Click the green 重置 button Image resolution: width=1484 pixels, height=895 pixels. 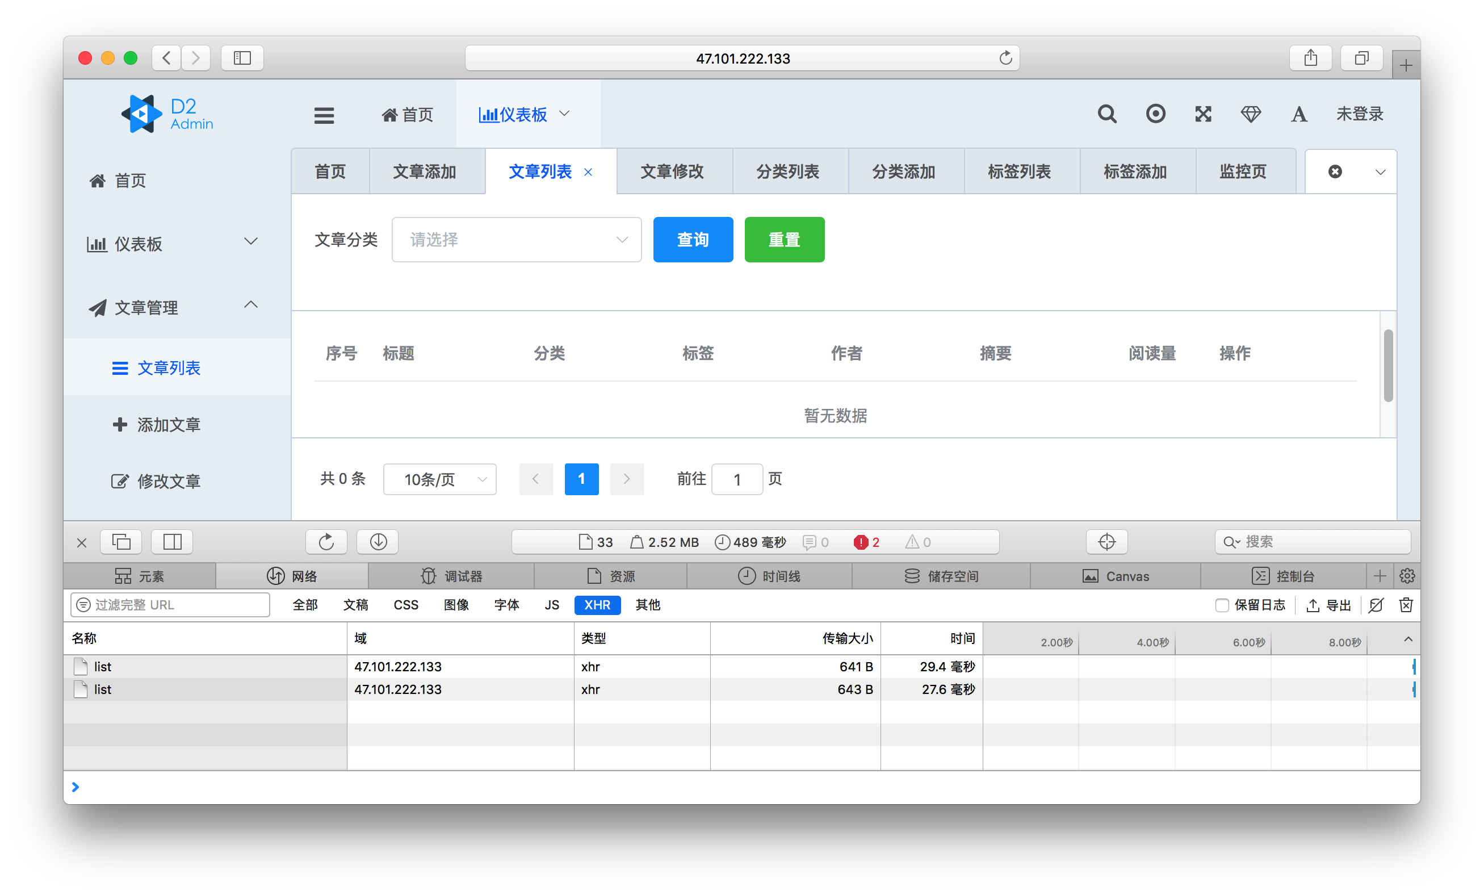point(784,240)
